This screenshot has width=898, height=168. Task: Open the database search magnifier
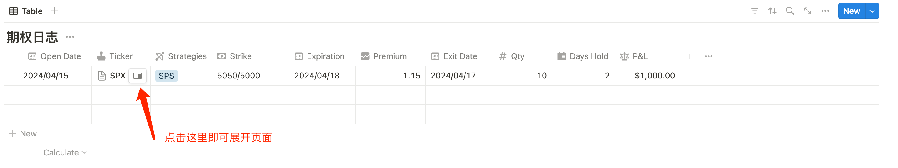(790, 11)
